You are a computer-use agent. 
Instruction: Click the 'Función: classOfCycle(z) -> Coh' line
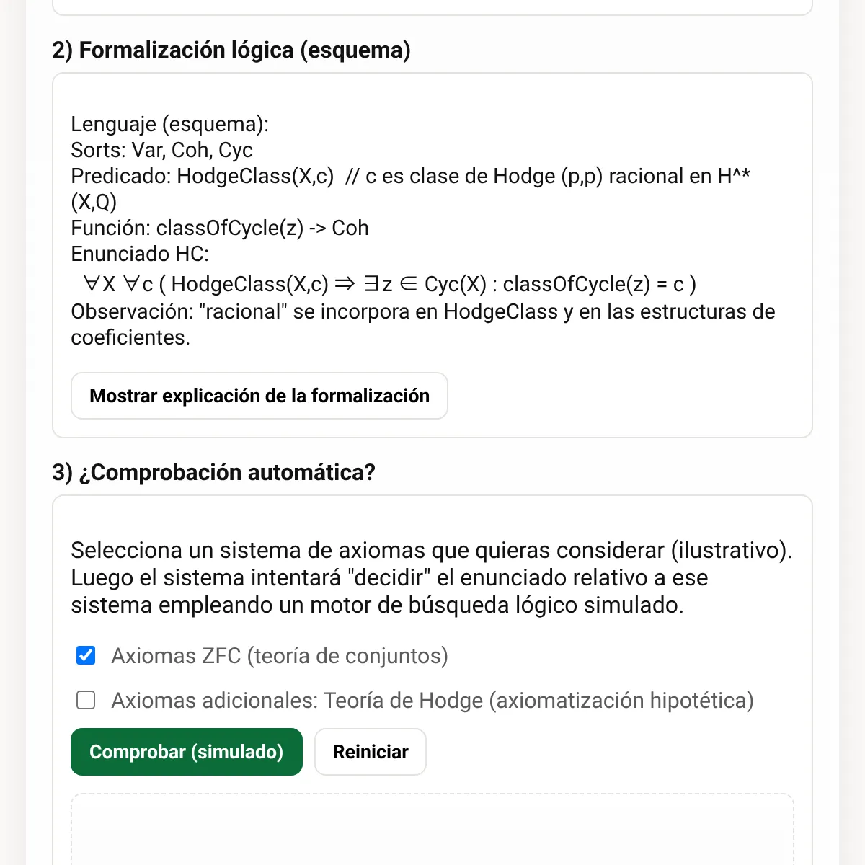point(220,228)
